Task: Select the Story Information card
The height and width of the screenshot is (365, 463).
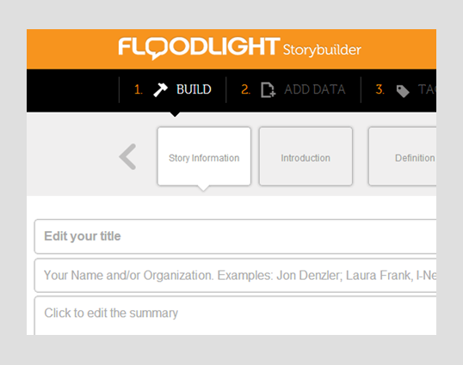Action: tap(204, 156)
